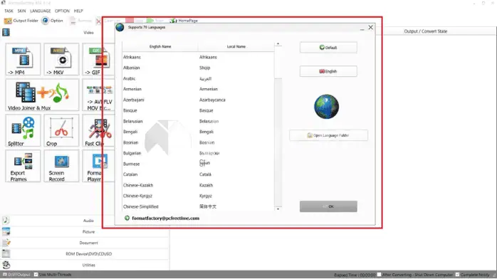The height and width of the screenshot is (279, 497).
Task: Expand the Picture section
Action: click(88, 232)
